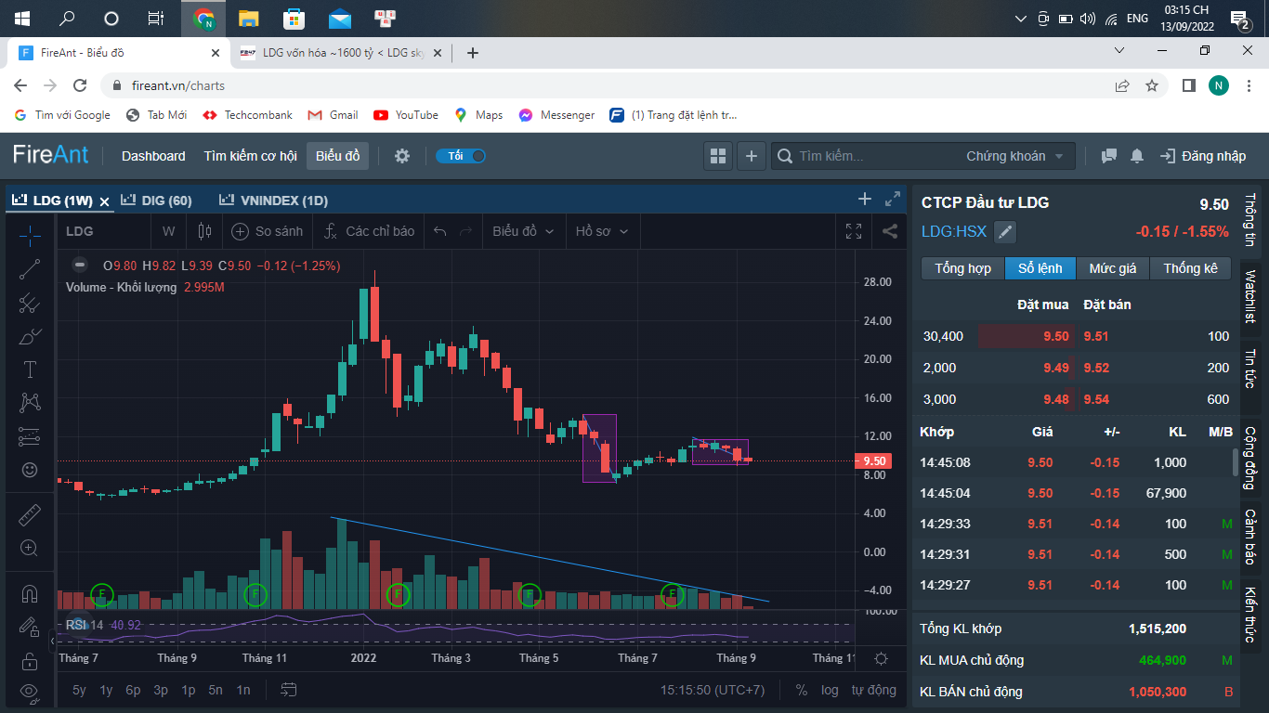
Task: Open the Watchlist side tab
Action: tap(1249, 296)
